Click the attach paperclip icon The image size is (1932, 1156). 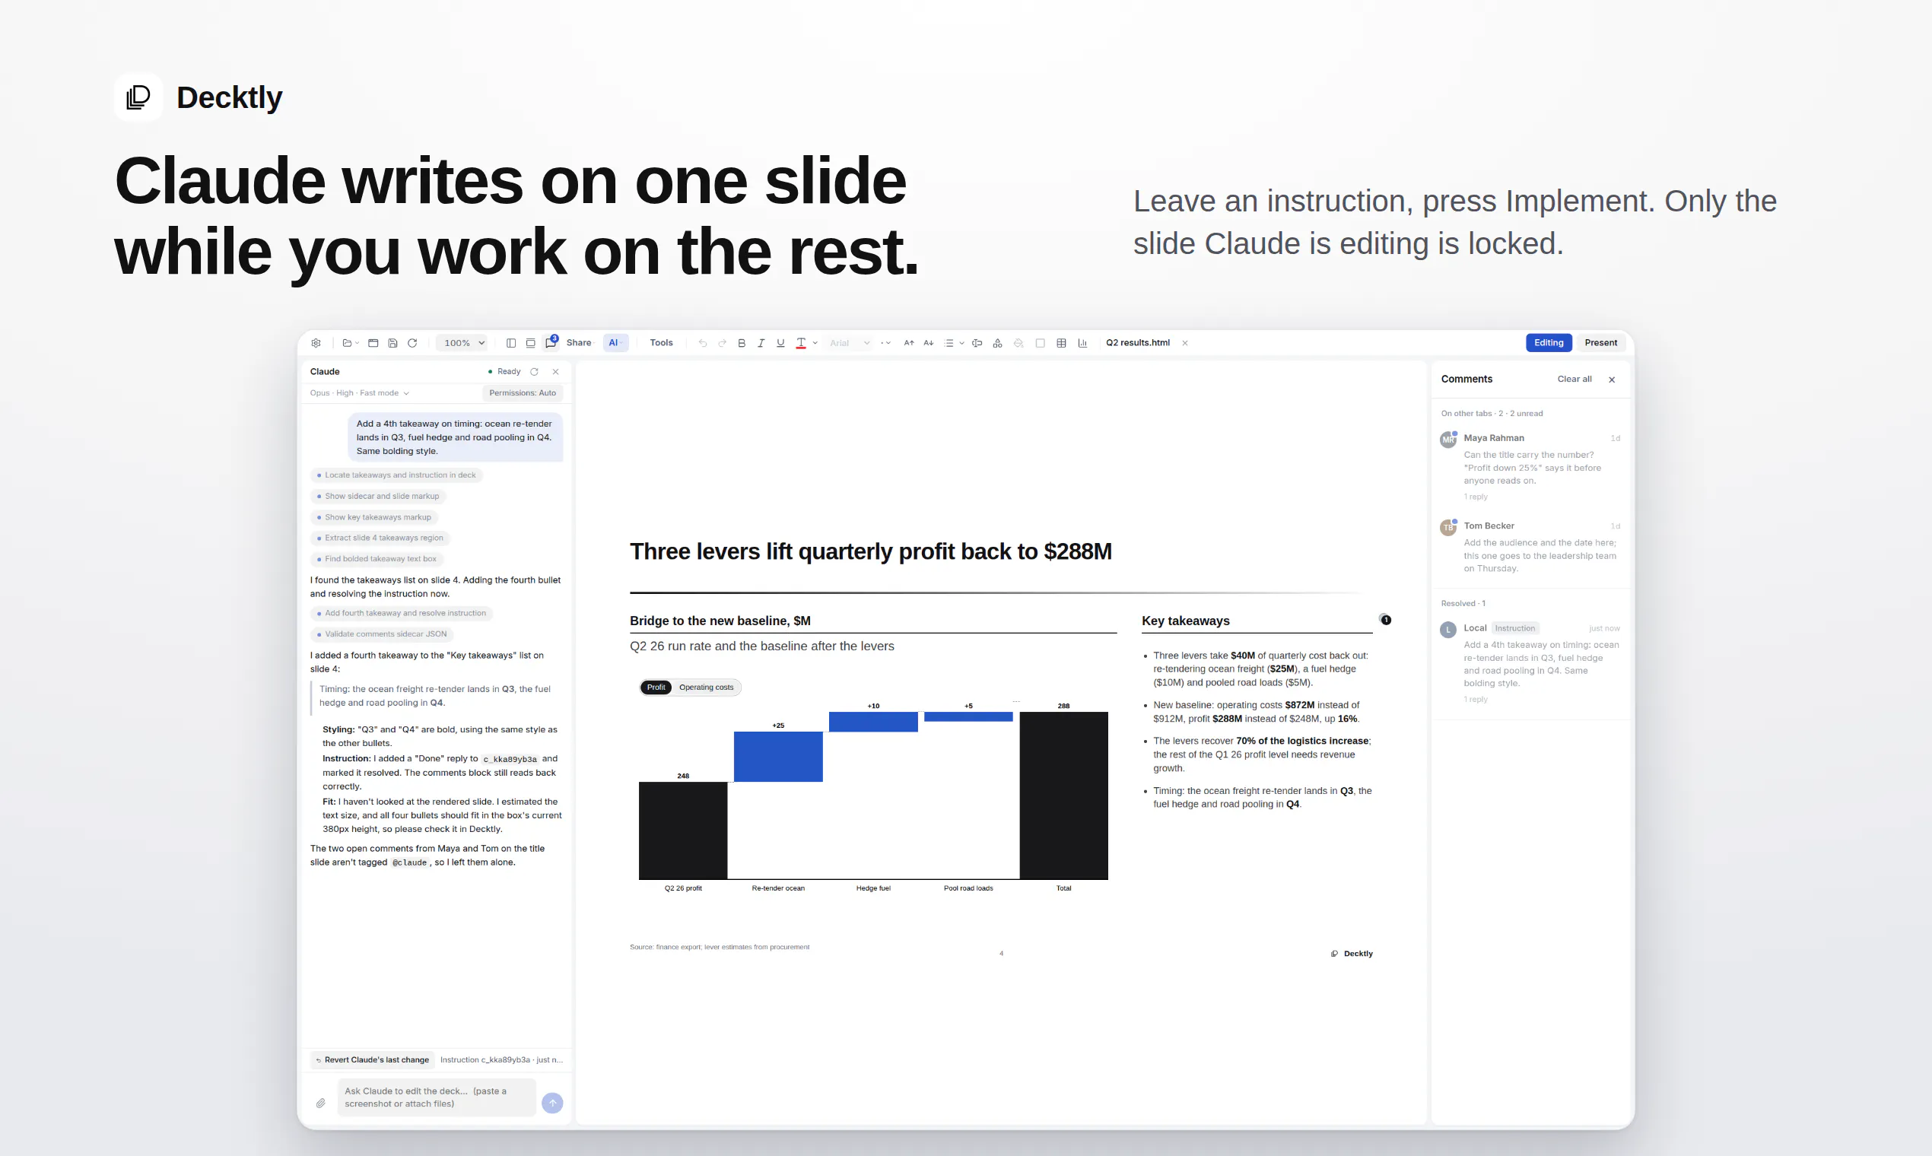pos(320,1103)
